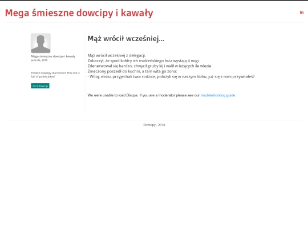The width and height of the screenshot is (308, 231).
Task: Click the line starting 'Zmęczony poszedł do kuchni'
Action: coord(132,71)
